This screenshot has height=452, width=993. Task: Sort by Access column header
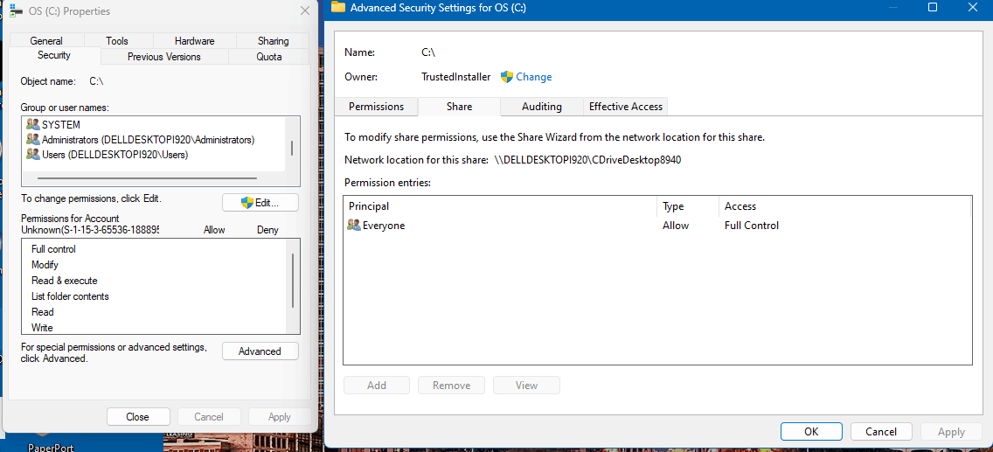845,206
